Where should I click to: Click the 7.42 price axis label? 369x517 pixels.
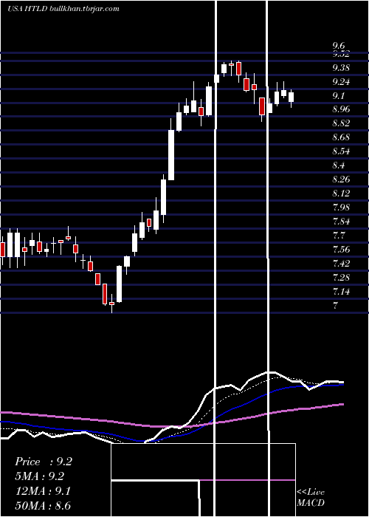coord(341,264)
